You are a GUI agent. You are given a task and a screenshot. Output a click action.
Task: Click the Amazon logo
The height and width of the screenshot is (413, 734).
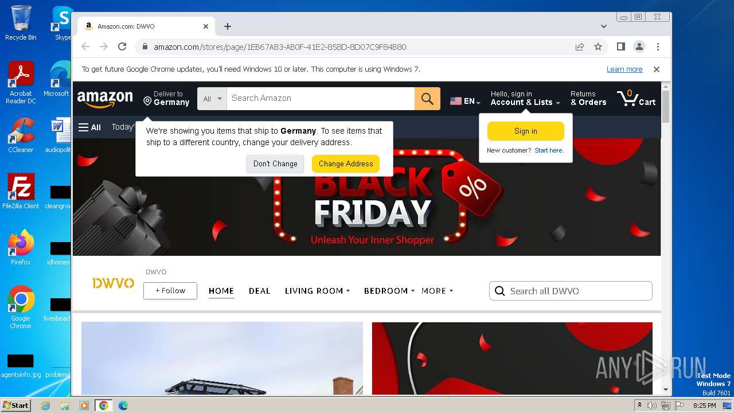(105, 99)
